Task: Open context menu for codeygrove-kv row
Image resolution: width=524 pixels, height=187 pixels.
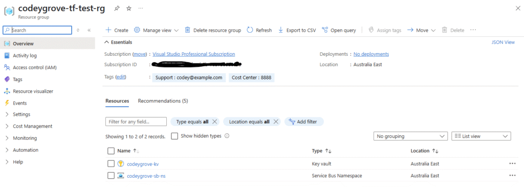Action: (512, 164)
